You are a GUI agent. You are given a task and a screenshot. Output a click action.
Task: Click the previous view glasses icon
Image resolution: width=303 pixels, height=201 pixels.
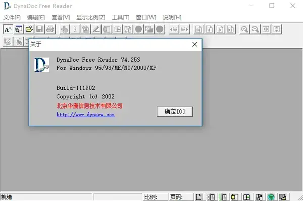click(x=174, y=29)
